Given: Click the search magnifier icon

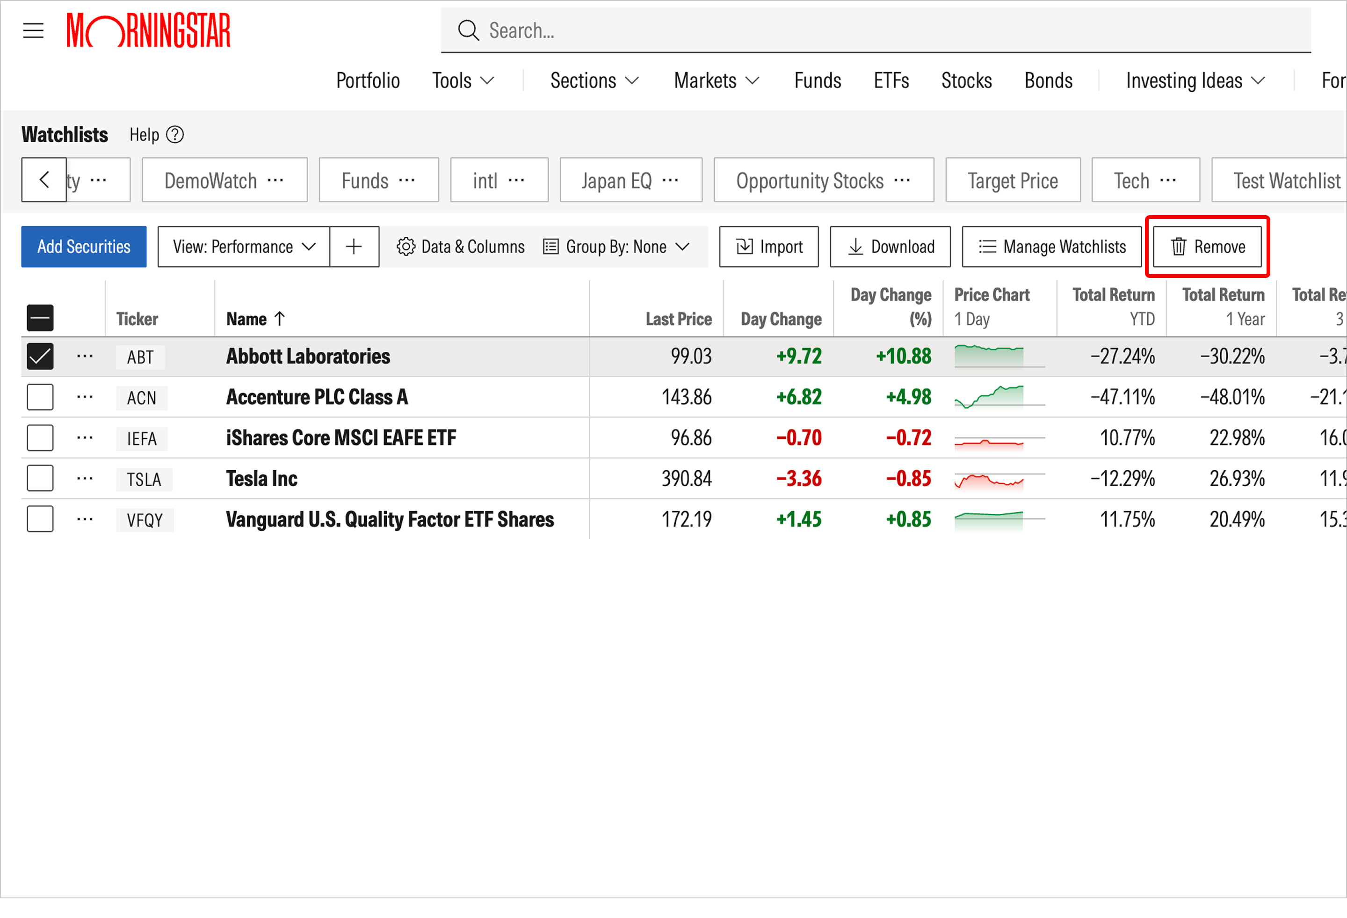Looking at the screenshot, I should [x=468, y=30].
